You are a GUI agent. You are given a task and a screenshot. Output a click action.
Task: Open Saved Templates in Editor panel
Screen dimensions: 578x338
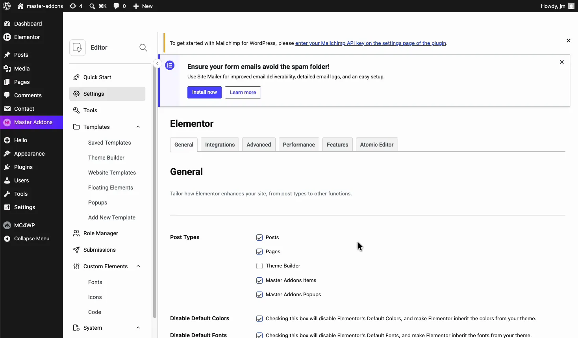[109, 143]
